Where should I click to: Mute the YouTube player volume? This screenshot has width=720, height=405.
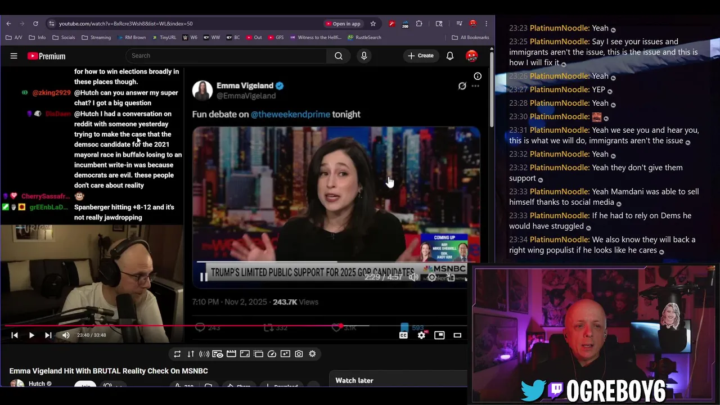66,335
